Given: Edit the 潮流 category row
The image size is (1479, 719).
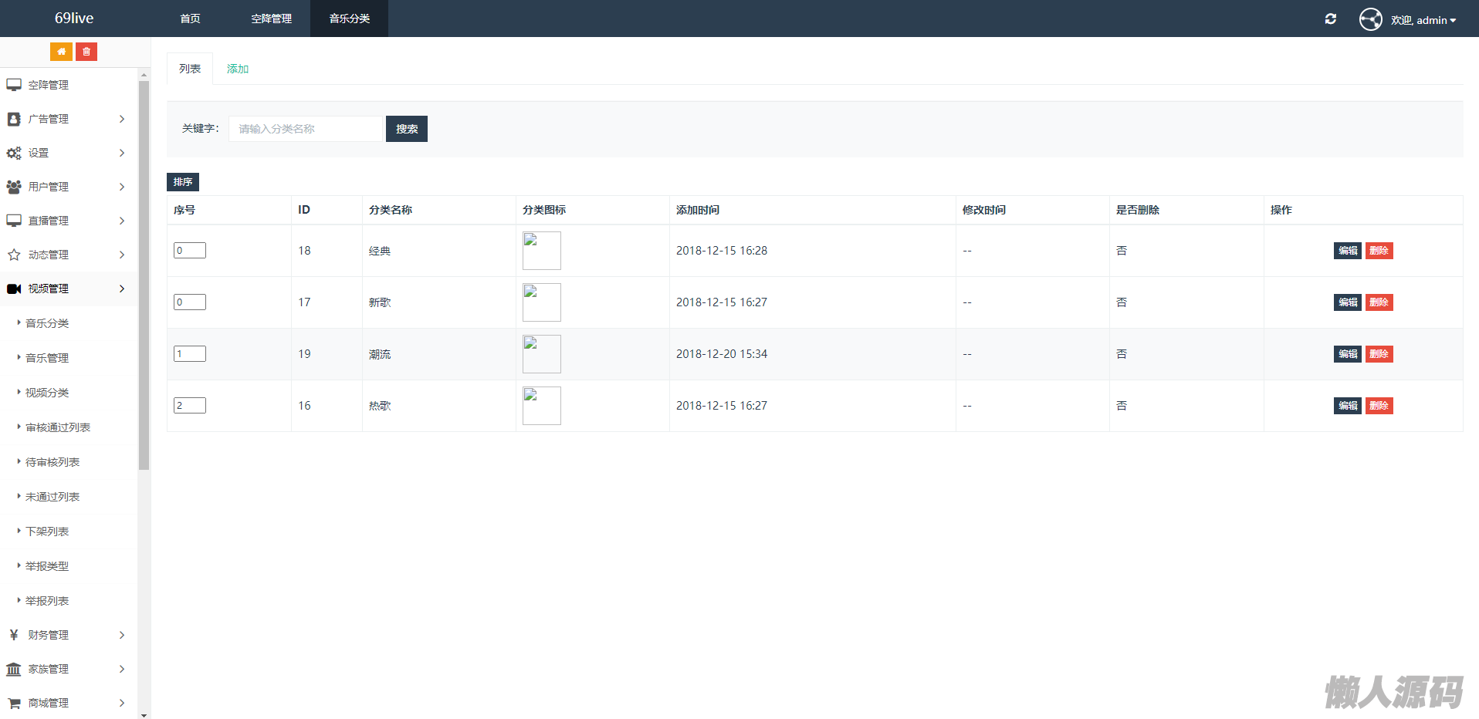Looking at the screenshot, I should pos(1347,354).
